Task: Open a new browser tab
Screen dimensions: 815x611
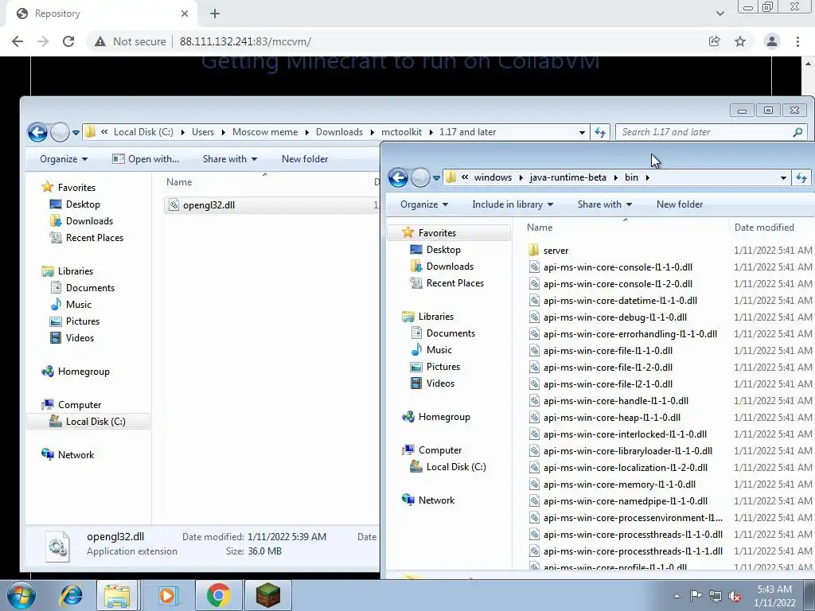Action: point(215,14)
